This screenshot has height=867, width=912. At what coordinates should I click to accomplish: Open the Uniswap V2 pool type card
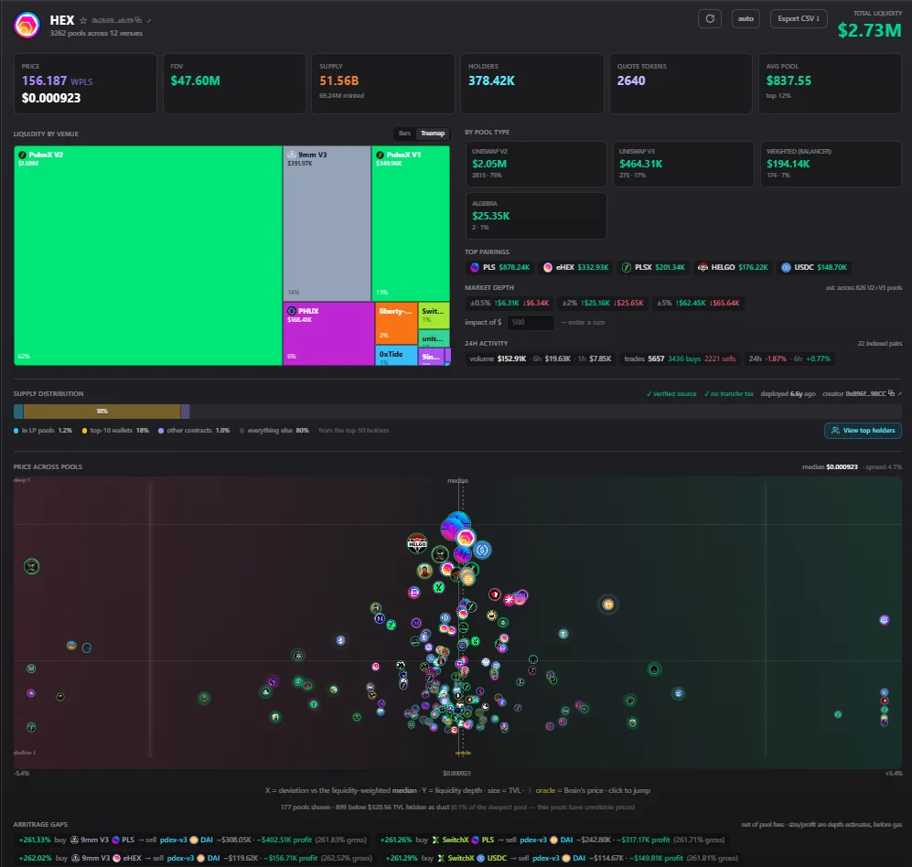pyautogui.click(x=536, y=164)
